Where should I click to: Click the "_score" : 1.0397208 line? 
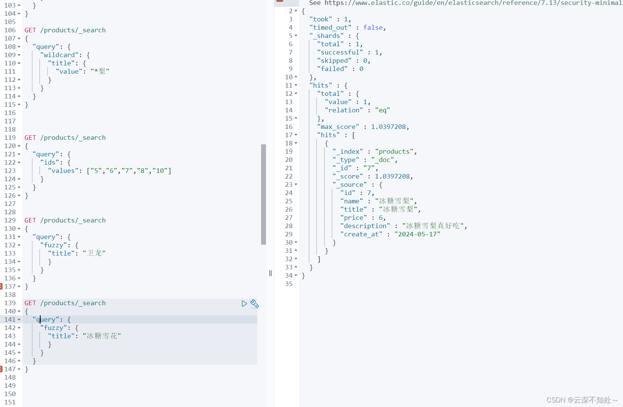pos(373,176)
